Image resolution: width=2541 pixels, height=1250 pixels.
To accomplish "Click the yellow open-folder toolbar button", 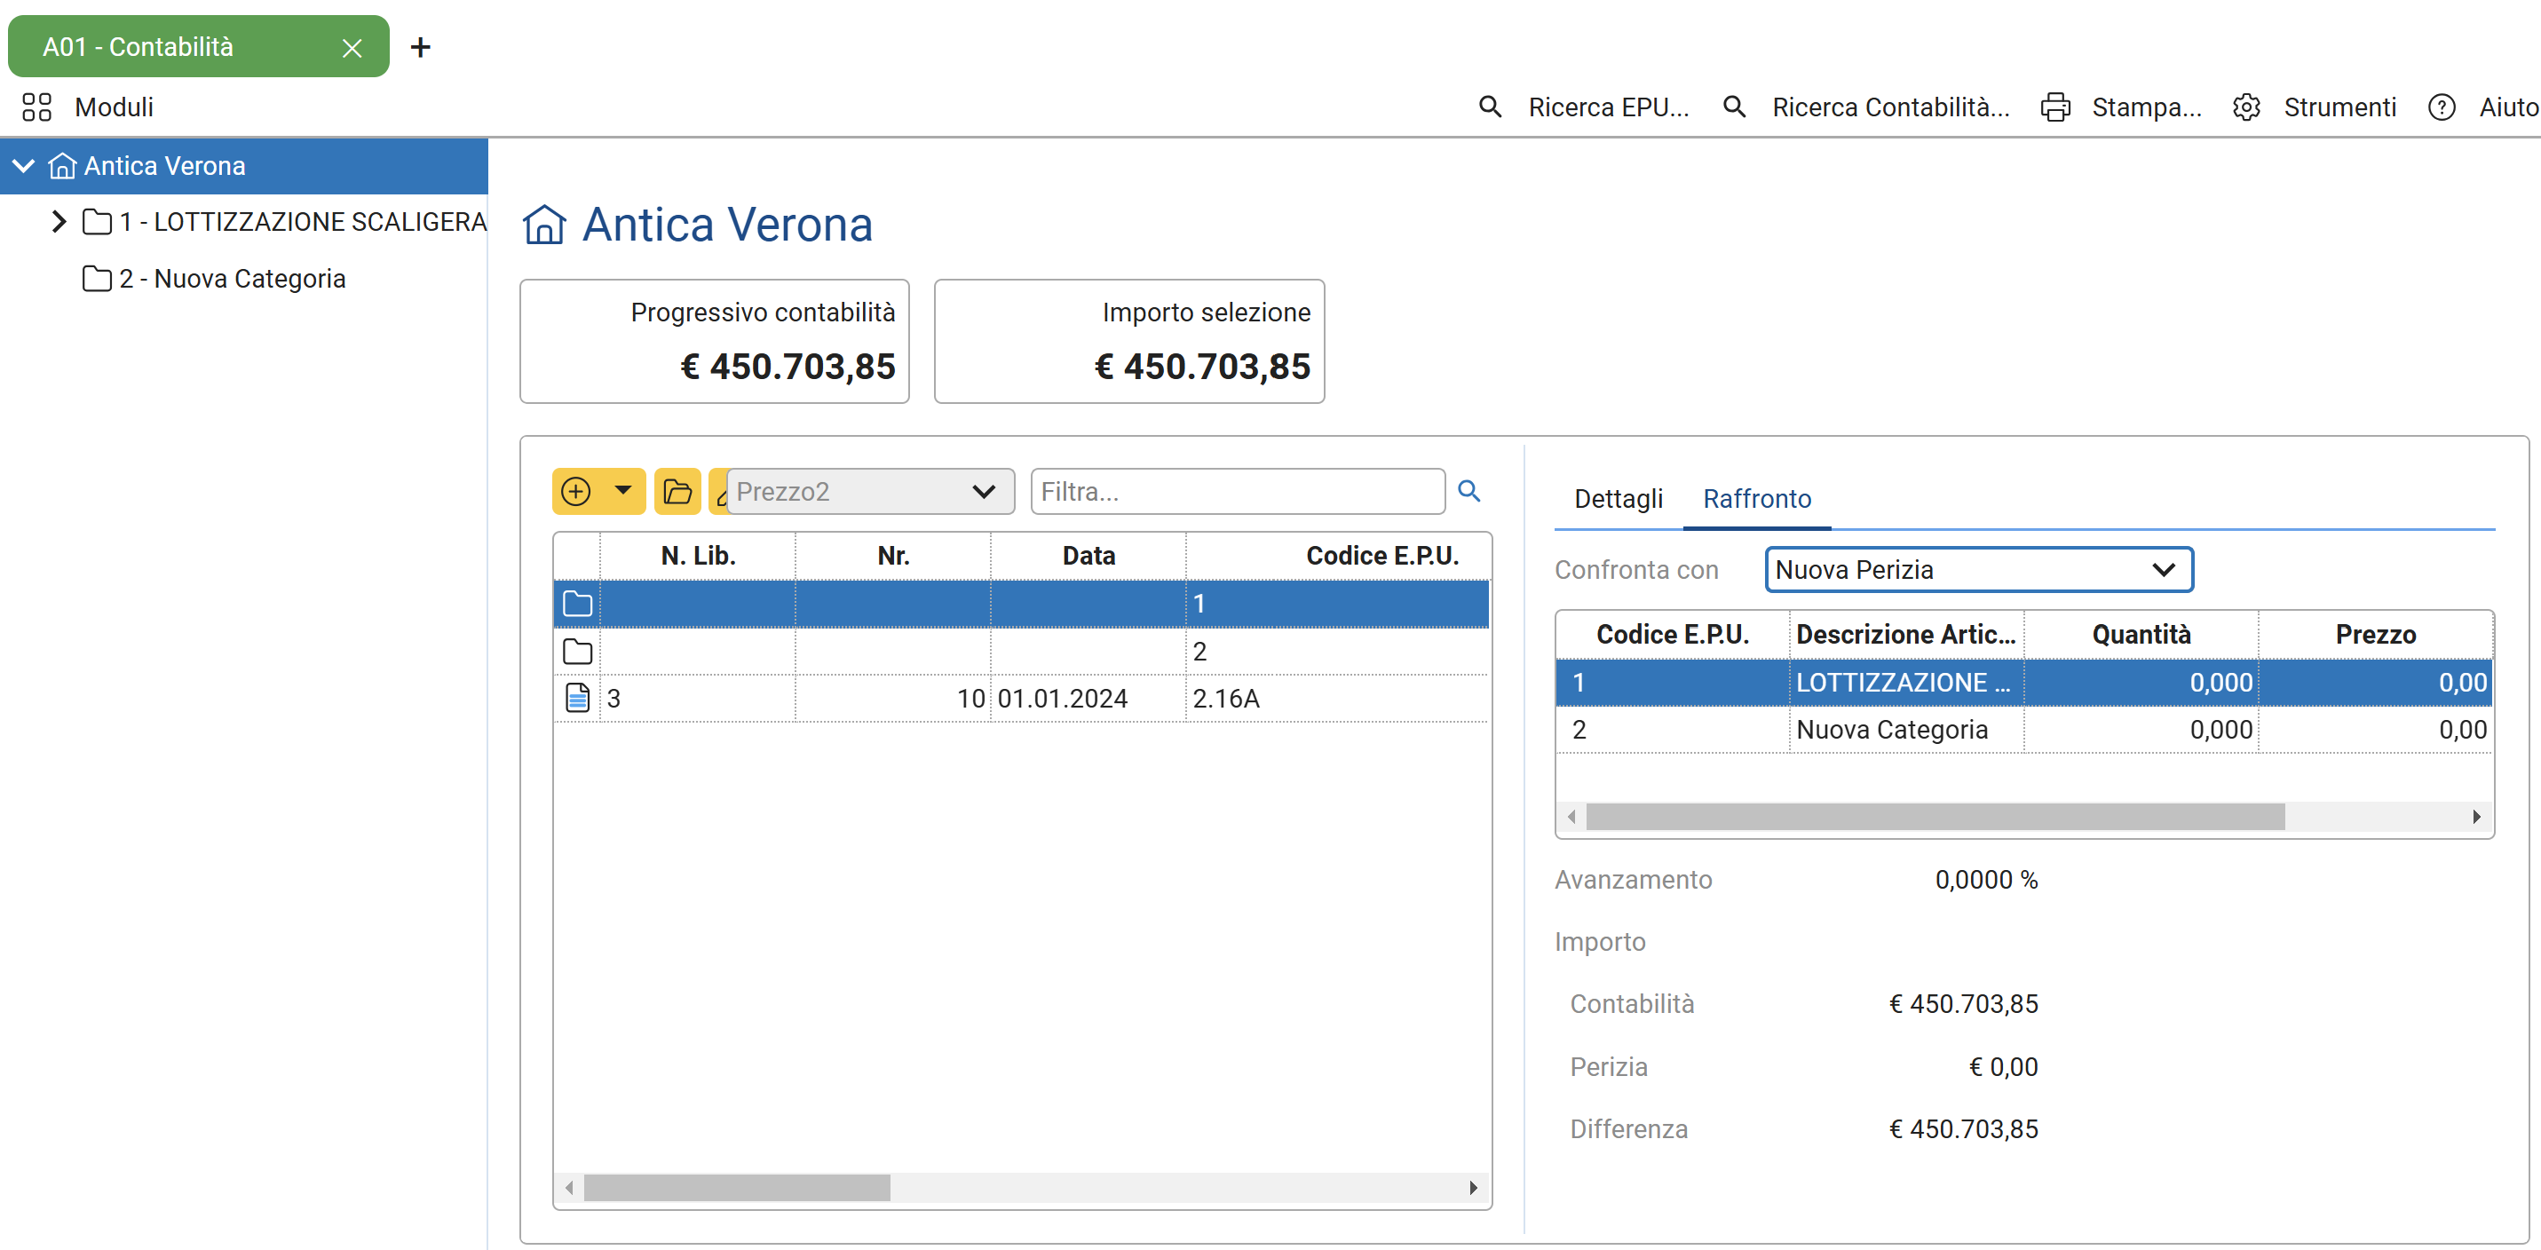I will [677, 491].
